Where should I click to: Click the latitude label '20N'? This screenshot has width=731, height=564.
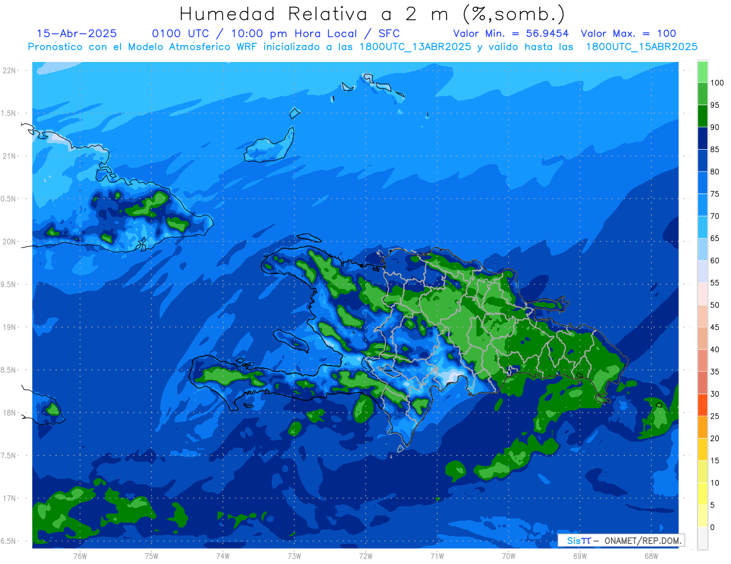tap(10, 242)
